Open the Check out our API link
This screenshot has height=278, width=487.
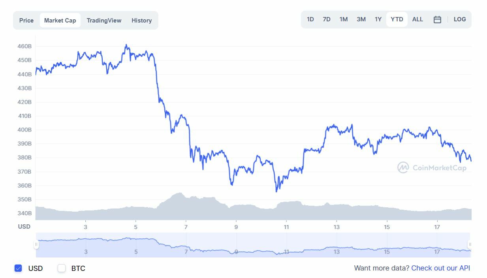pos(440,268)
